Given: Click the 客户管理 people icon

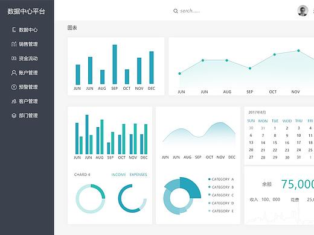Looking at the screenshot, I should 14,101.
